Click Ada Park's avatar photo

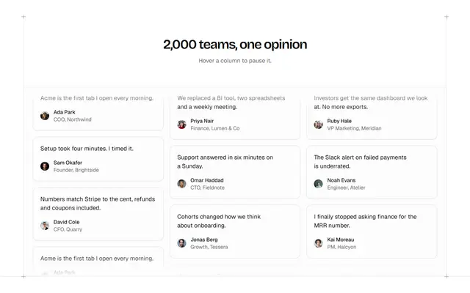click(x=45, y=116)
